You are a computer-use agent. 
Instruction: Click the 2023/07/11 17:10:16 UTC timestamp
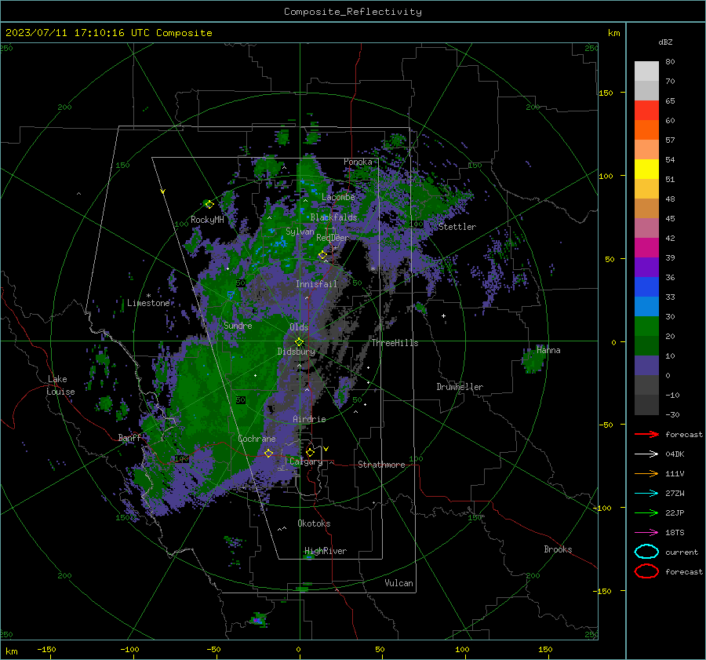(109, 33)
